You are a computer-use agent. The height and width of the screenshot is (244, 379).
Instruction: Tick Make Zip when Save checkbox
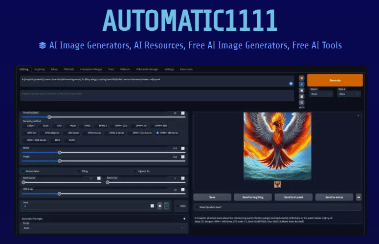pyautogui.click(x=197, y=207)
